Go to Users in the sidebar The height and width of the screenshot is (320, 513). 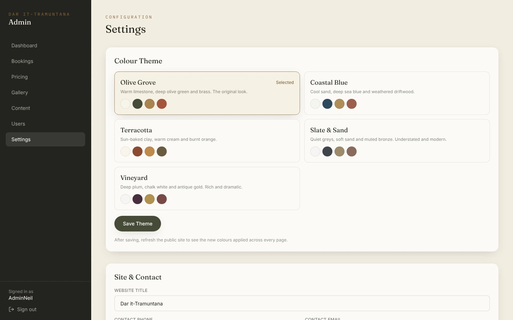45,124
